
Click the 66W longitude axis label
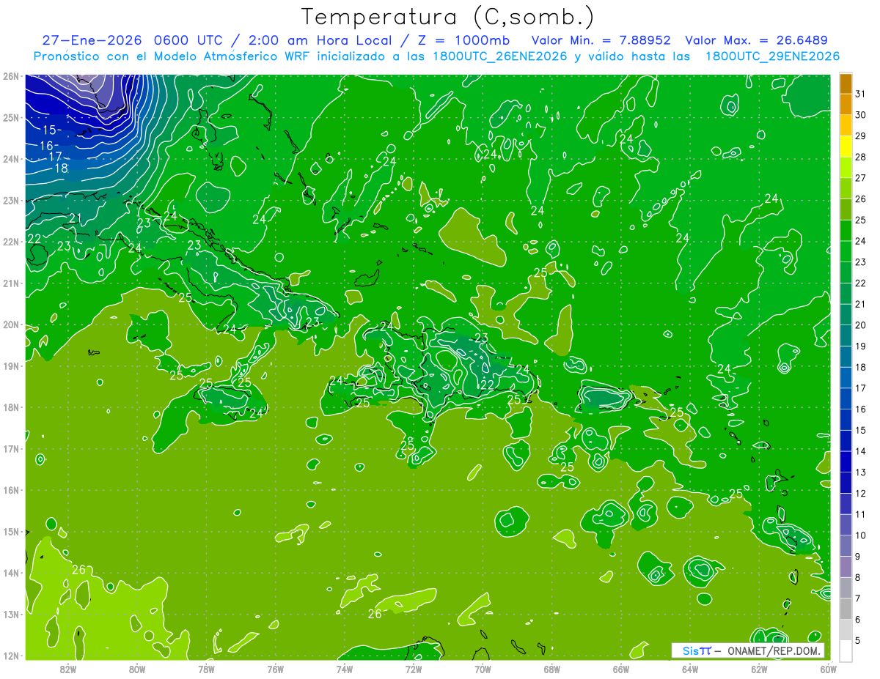(621, 669)
